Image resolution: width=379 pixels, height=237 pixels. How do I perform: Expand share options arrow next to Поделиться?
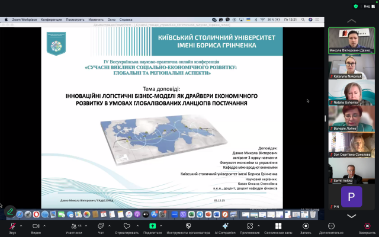(x=162, y=225)
